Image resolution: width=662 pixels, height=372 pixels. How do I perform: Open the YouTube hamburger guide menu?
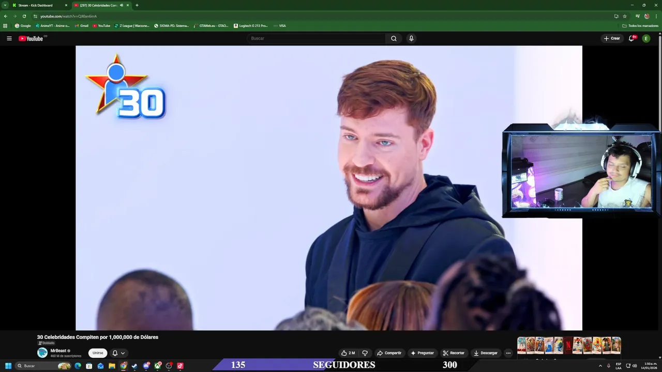pyautogui.click(x=9, y=38)
